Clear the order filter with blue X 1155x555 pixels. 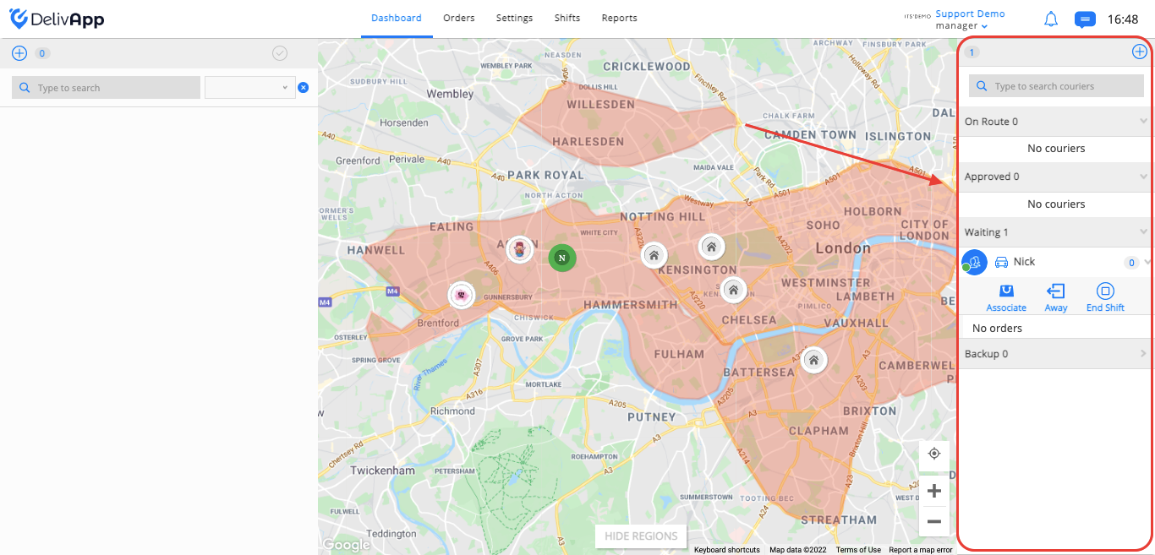coord(304,87)
